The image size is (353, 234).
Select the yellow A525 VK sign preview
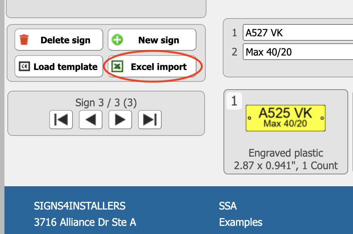click(x=285, y=118)
